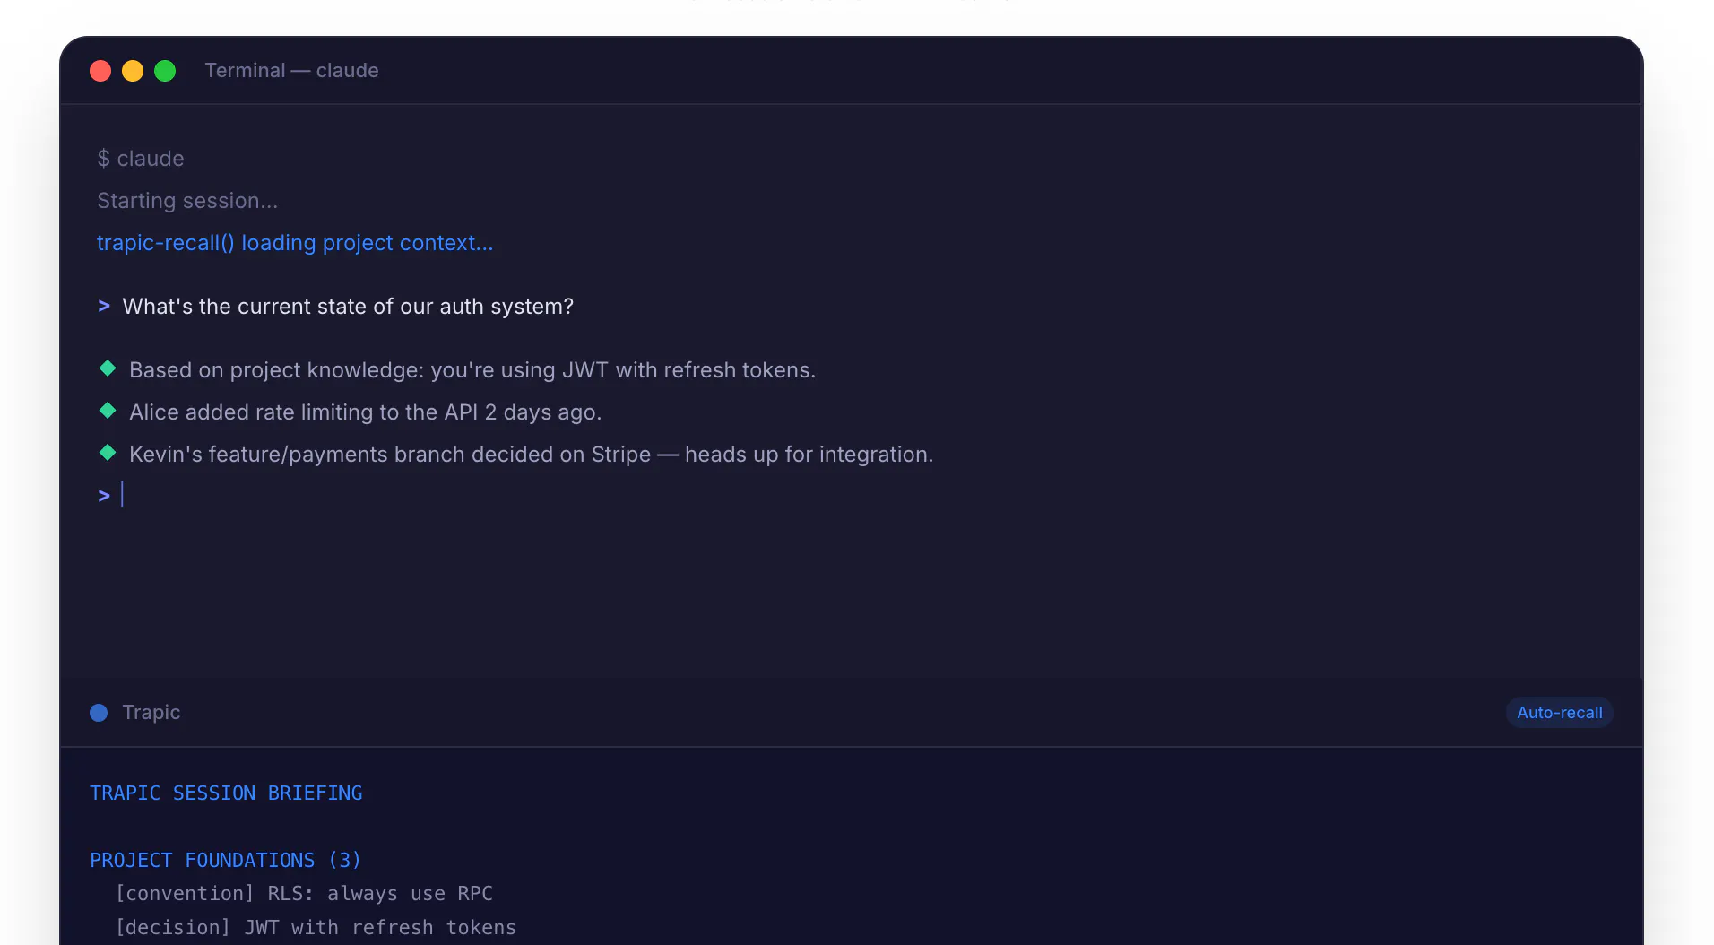Click green diamond beside JWT refresh tokens line
The width and height of the screenshot is (1714, 945).
[x=108, y=368]
